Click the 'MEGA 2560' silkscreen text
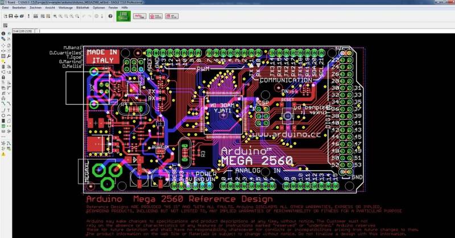Screen dimensions: 455x238 tap(257, 161)
